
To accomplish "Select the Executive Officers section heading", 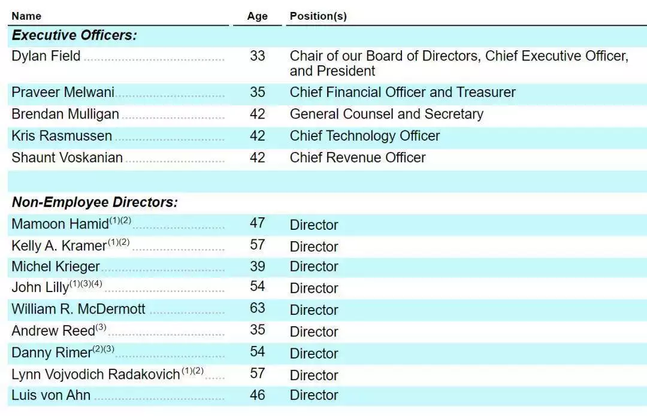I will tap(74, 35).
